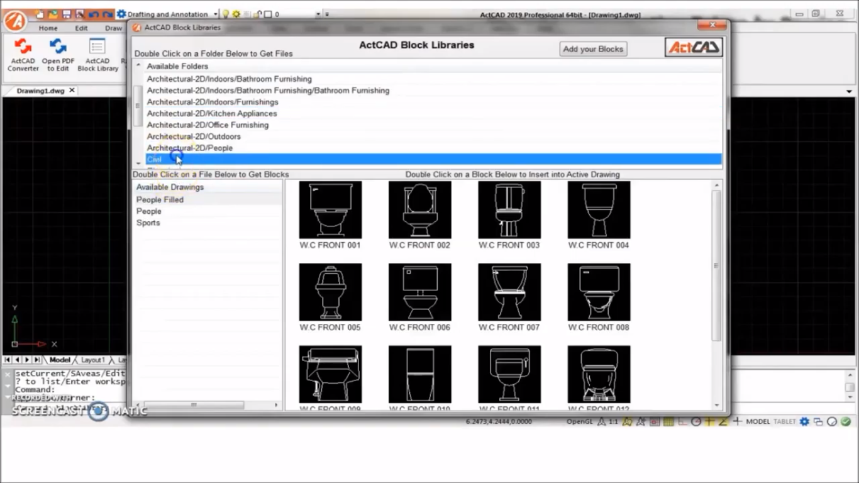Click the W.C FRONT 009 block thumbnail
Viewport: 859px width, 483px height.
coord(330,374)
